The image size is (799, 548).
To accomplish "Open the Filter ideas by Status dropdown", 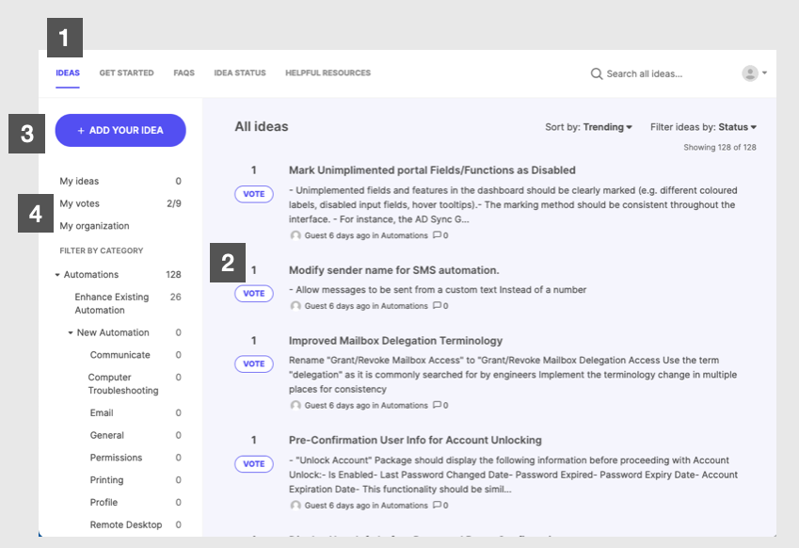I will [x=703, y=127].
